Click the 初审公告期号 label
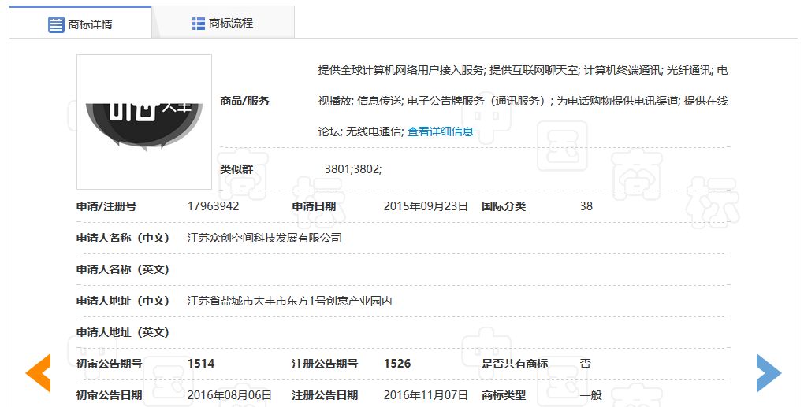Image resolution: width=804 pixels, height=407 pixels. pyautogui.click(x=110, y=364)
